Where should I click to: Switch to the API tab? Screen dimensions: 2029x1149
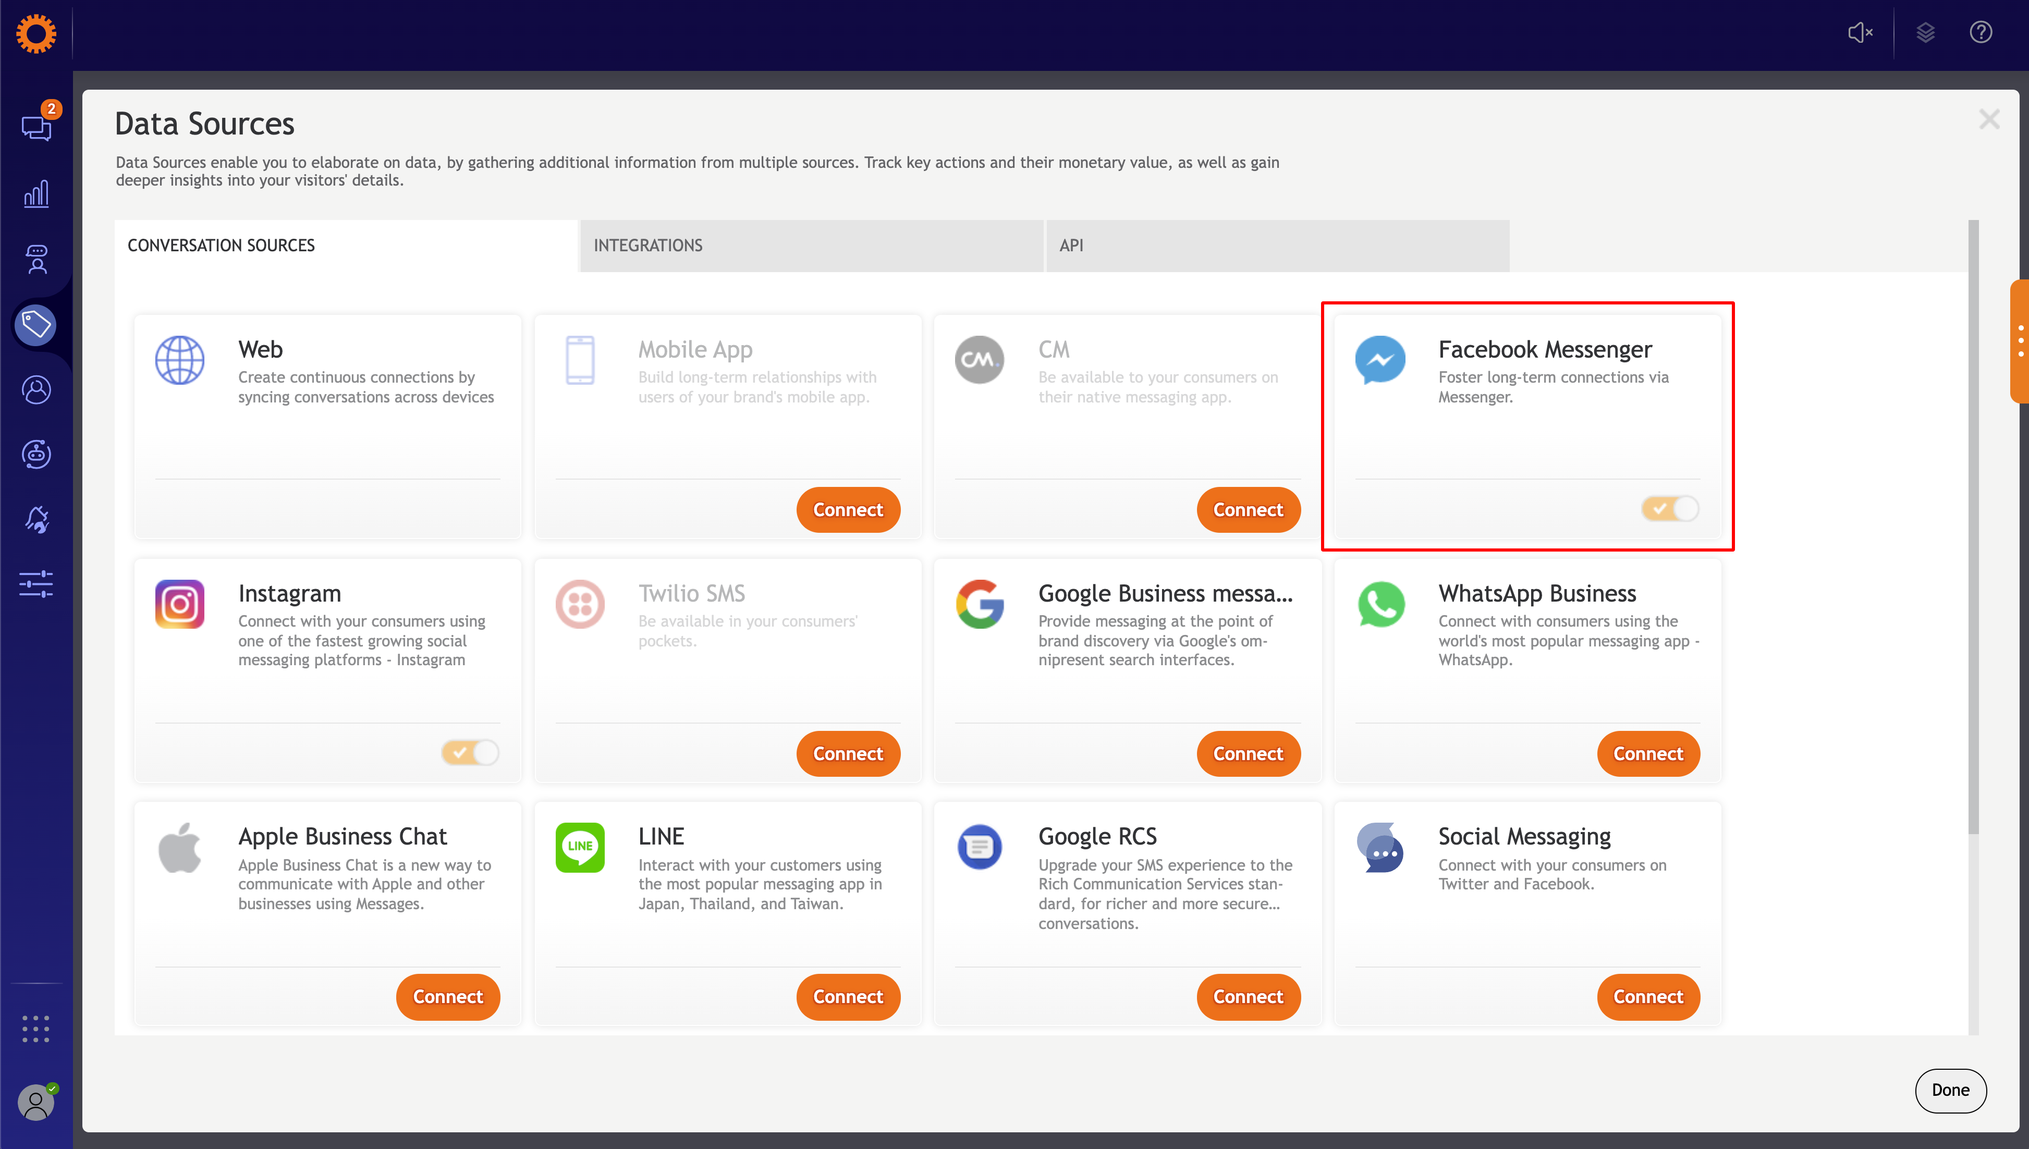point(1278,246)
